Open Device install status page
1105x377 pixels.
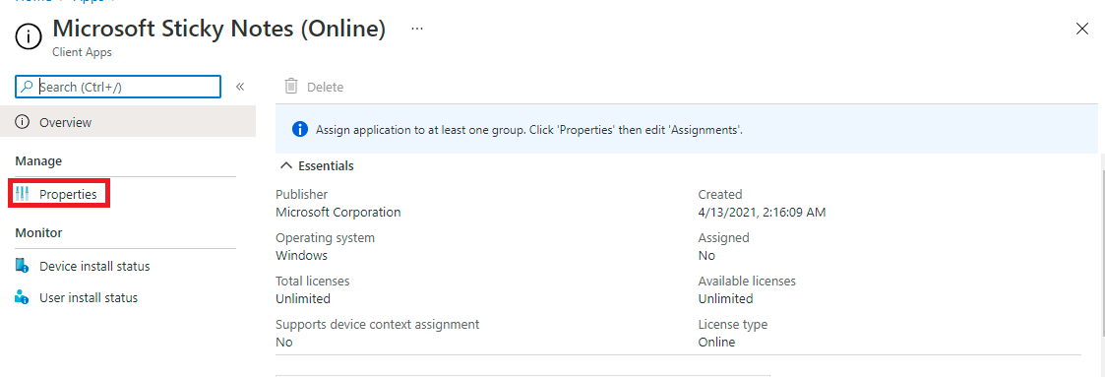point(94,267)
